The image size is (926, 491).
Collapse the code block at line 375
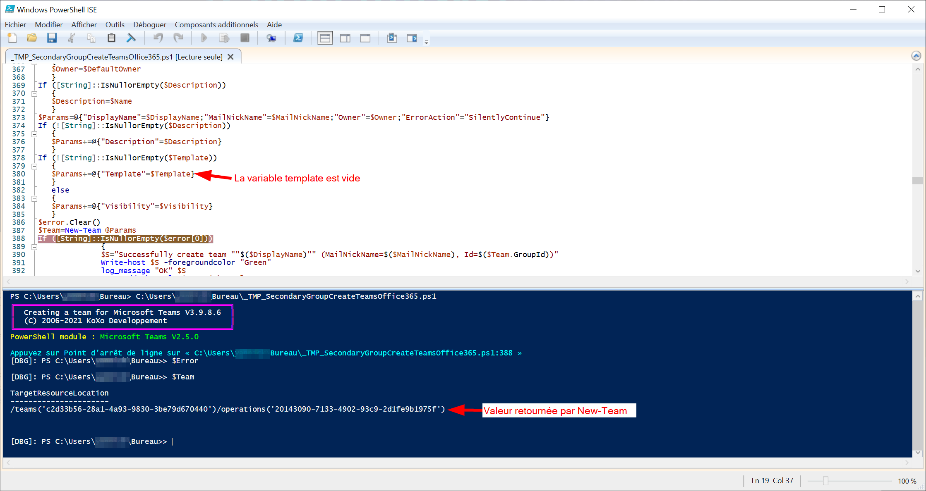35,134
